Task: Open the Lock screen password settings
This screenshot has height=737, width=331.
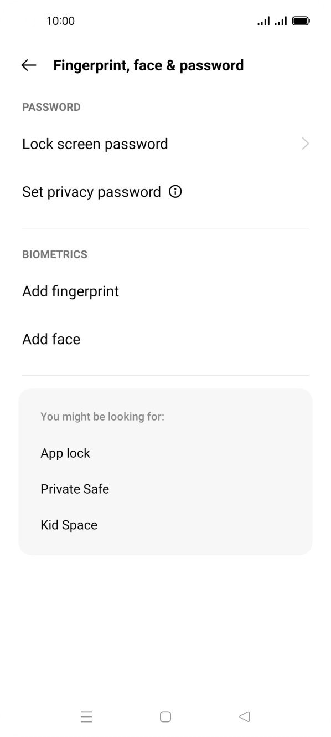Action: (95, 144)
